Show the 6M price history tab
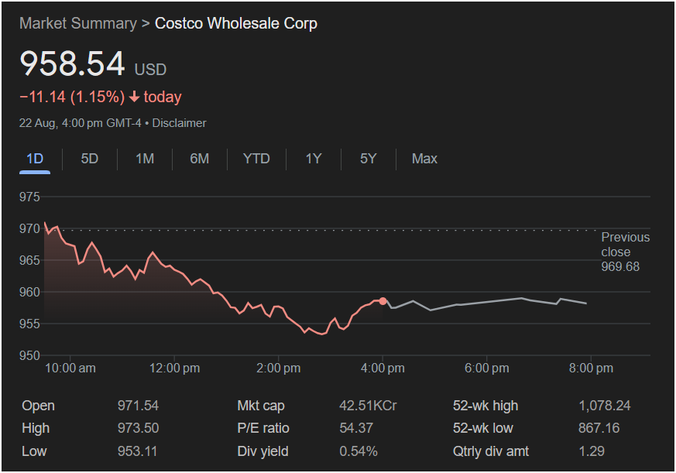 (x=199, y=159)
